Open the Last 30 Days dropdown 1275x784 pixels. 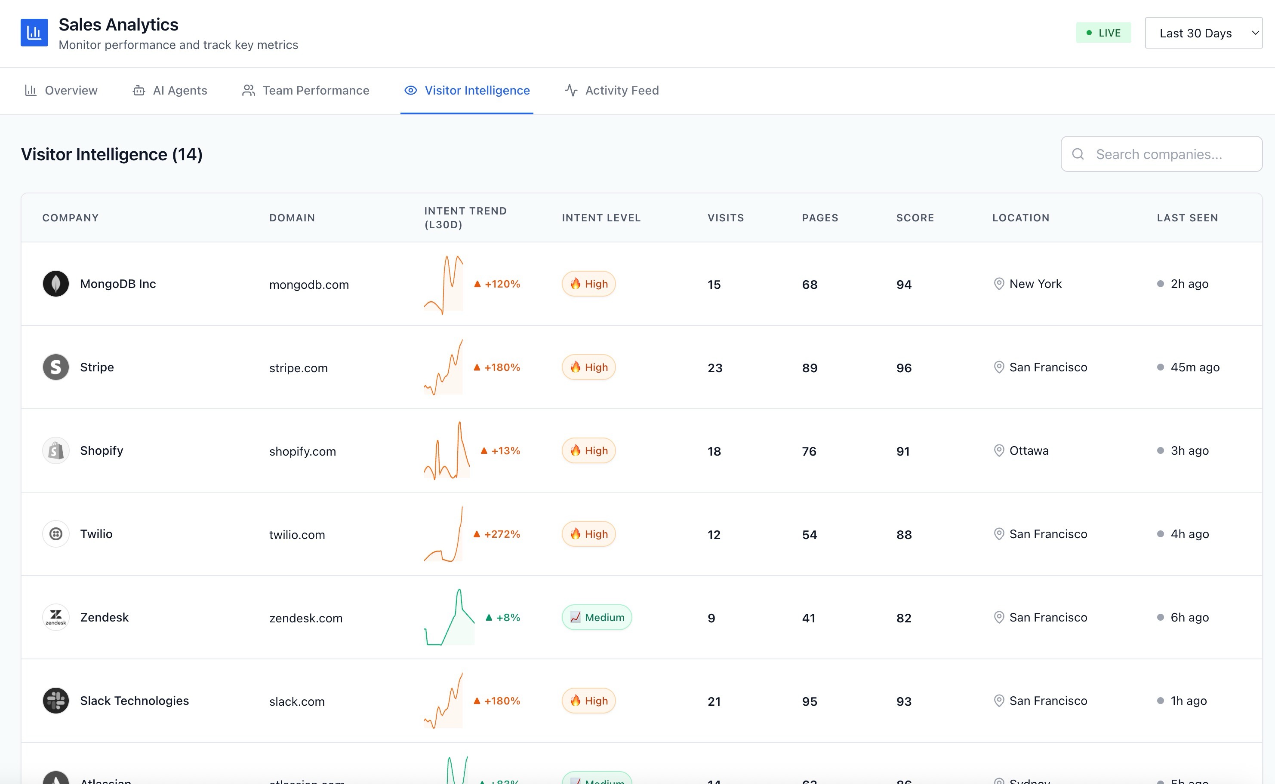(1203, 33)
